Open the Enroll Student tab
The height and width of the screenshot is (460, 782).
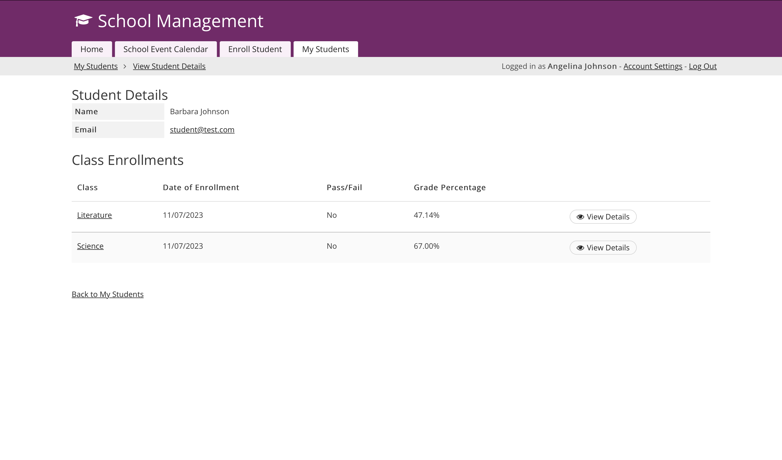click(255, 49)
